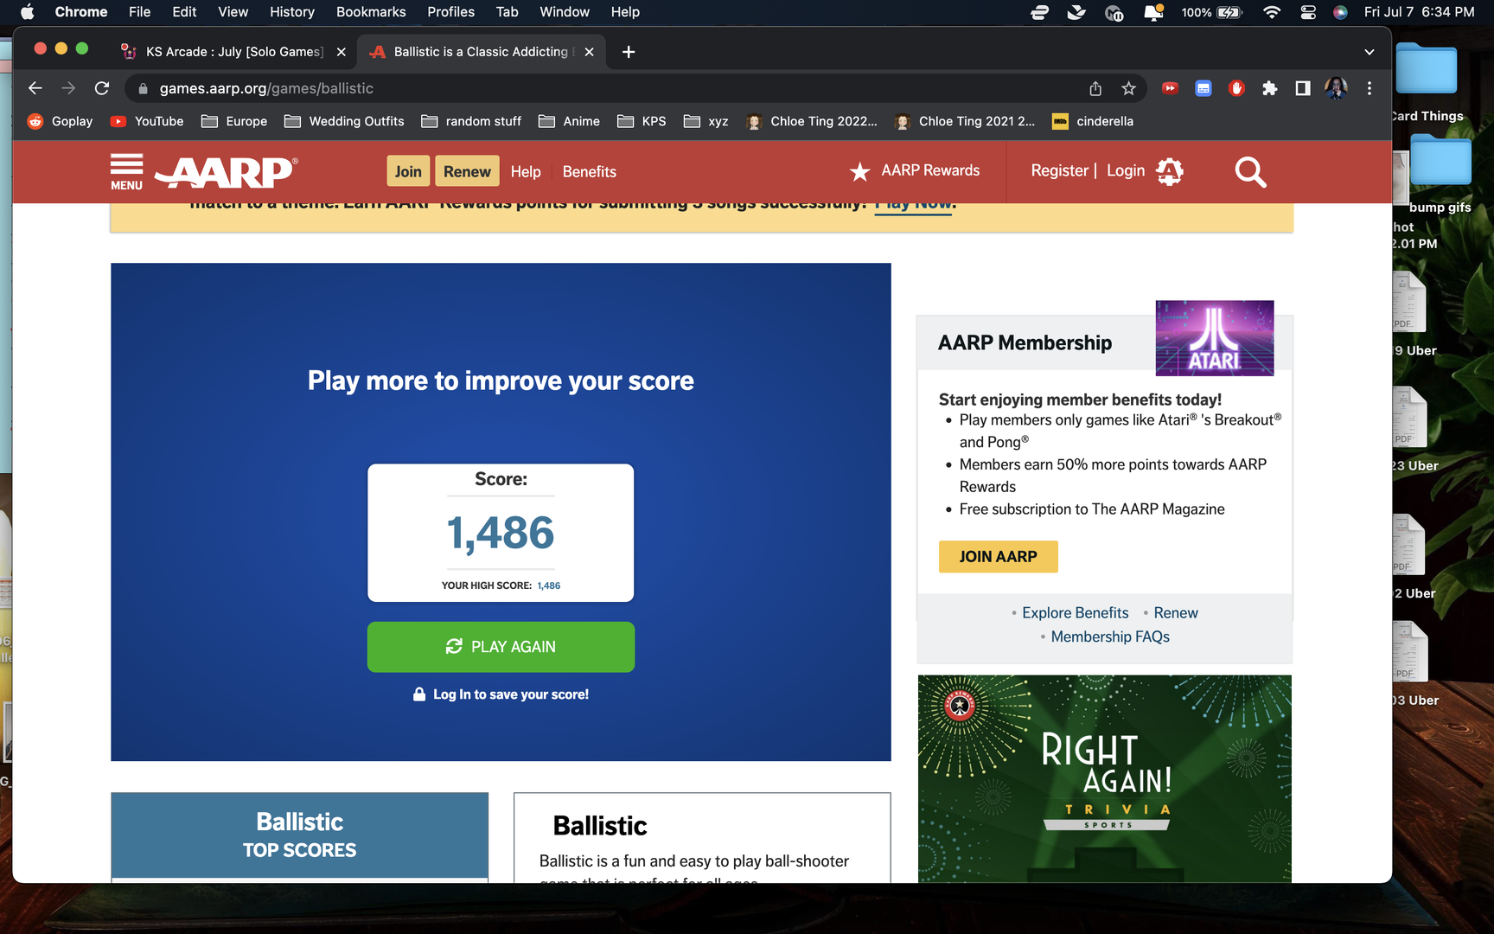Open the Profiles menu
Viewport: 1494px width, 934px height.
point(450,12)
